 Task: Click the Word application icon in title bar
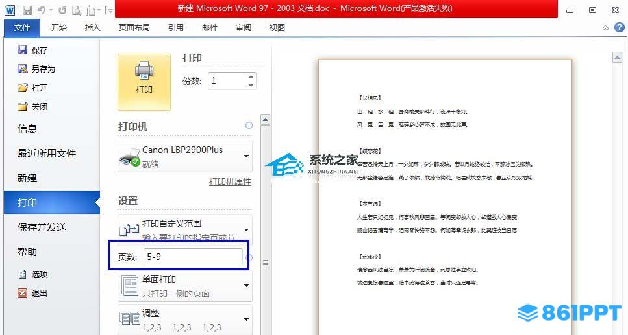[x=10, y=10]
